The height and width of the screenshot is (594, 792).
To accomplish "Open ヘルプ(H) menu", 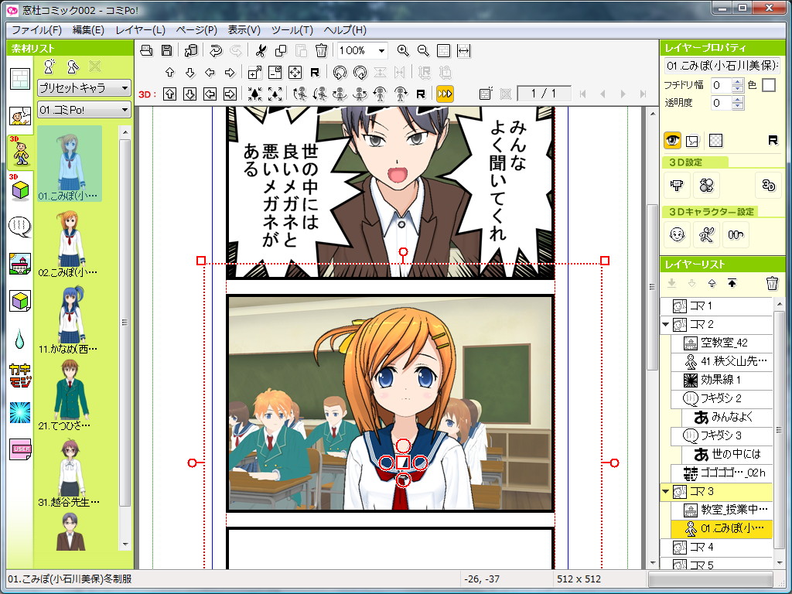I will click(x=345, y=30).
